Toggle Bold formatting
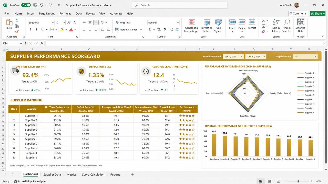 30,30
